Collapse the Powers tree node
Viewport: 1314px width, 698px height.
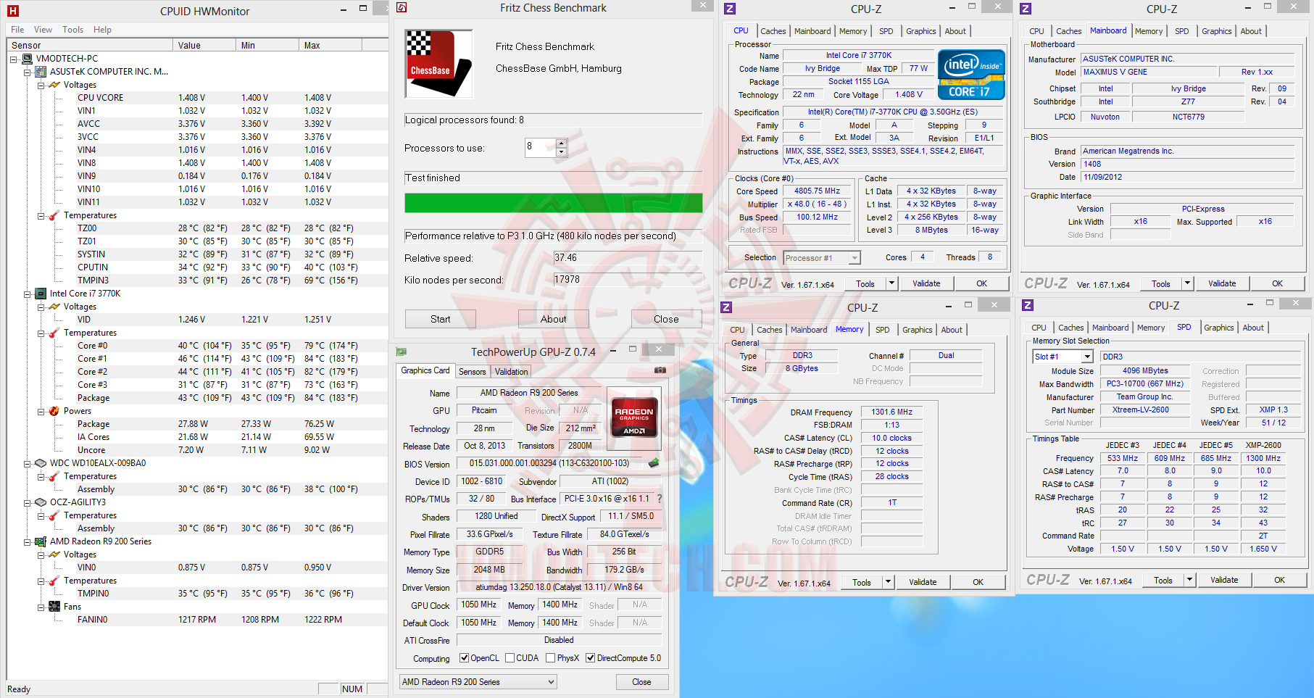click(41, 411)
